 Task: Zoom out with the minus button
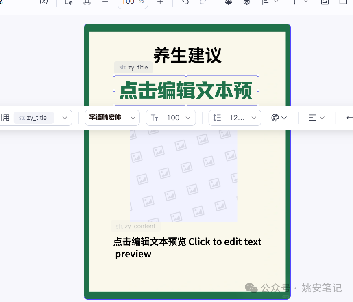point(105,2)
